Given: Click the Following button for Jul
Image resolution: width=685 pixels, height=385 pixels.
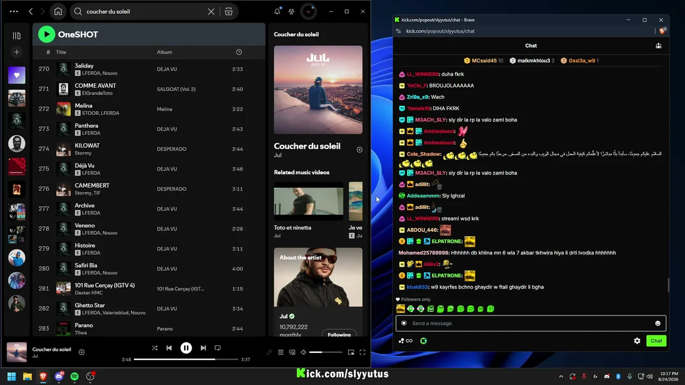Looking at the screenshot, I should [339, 335].
